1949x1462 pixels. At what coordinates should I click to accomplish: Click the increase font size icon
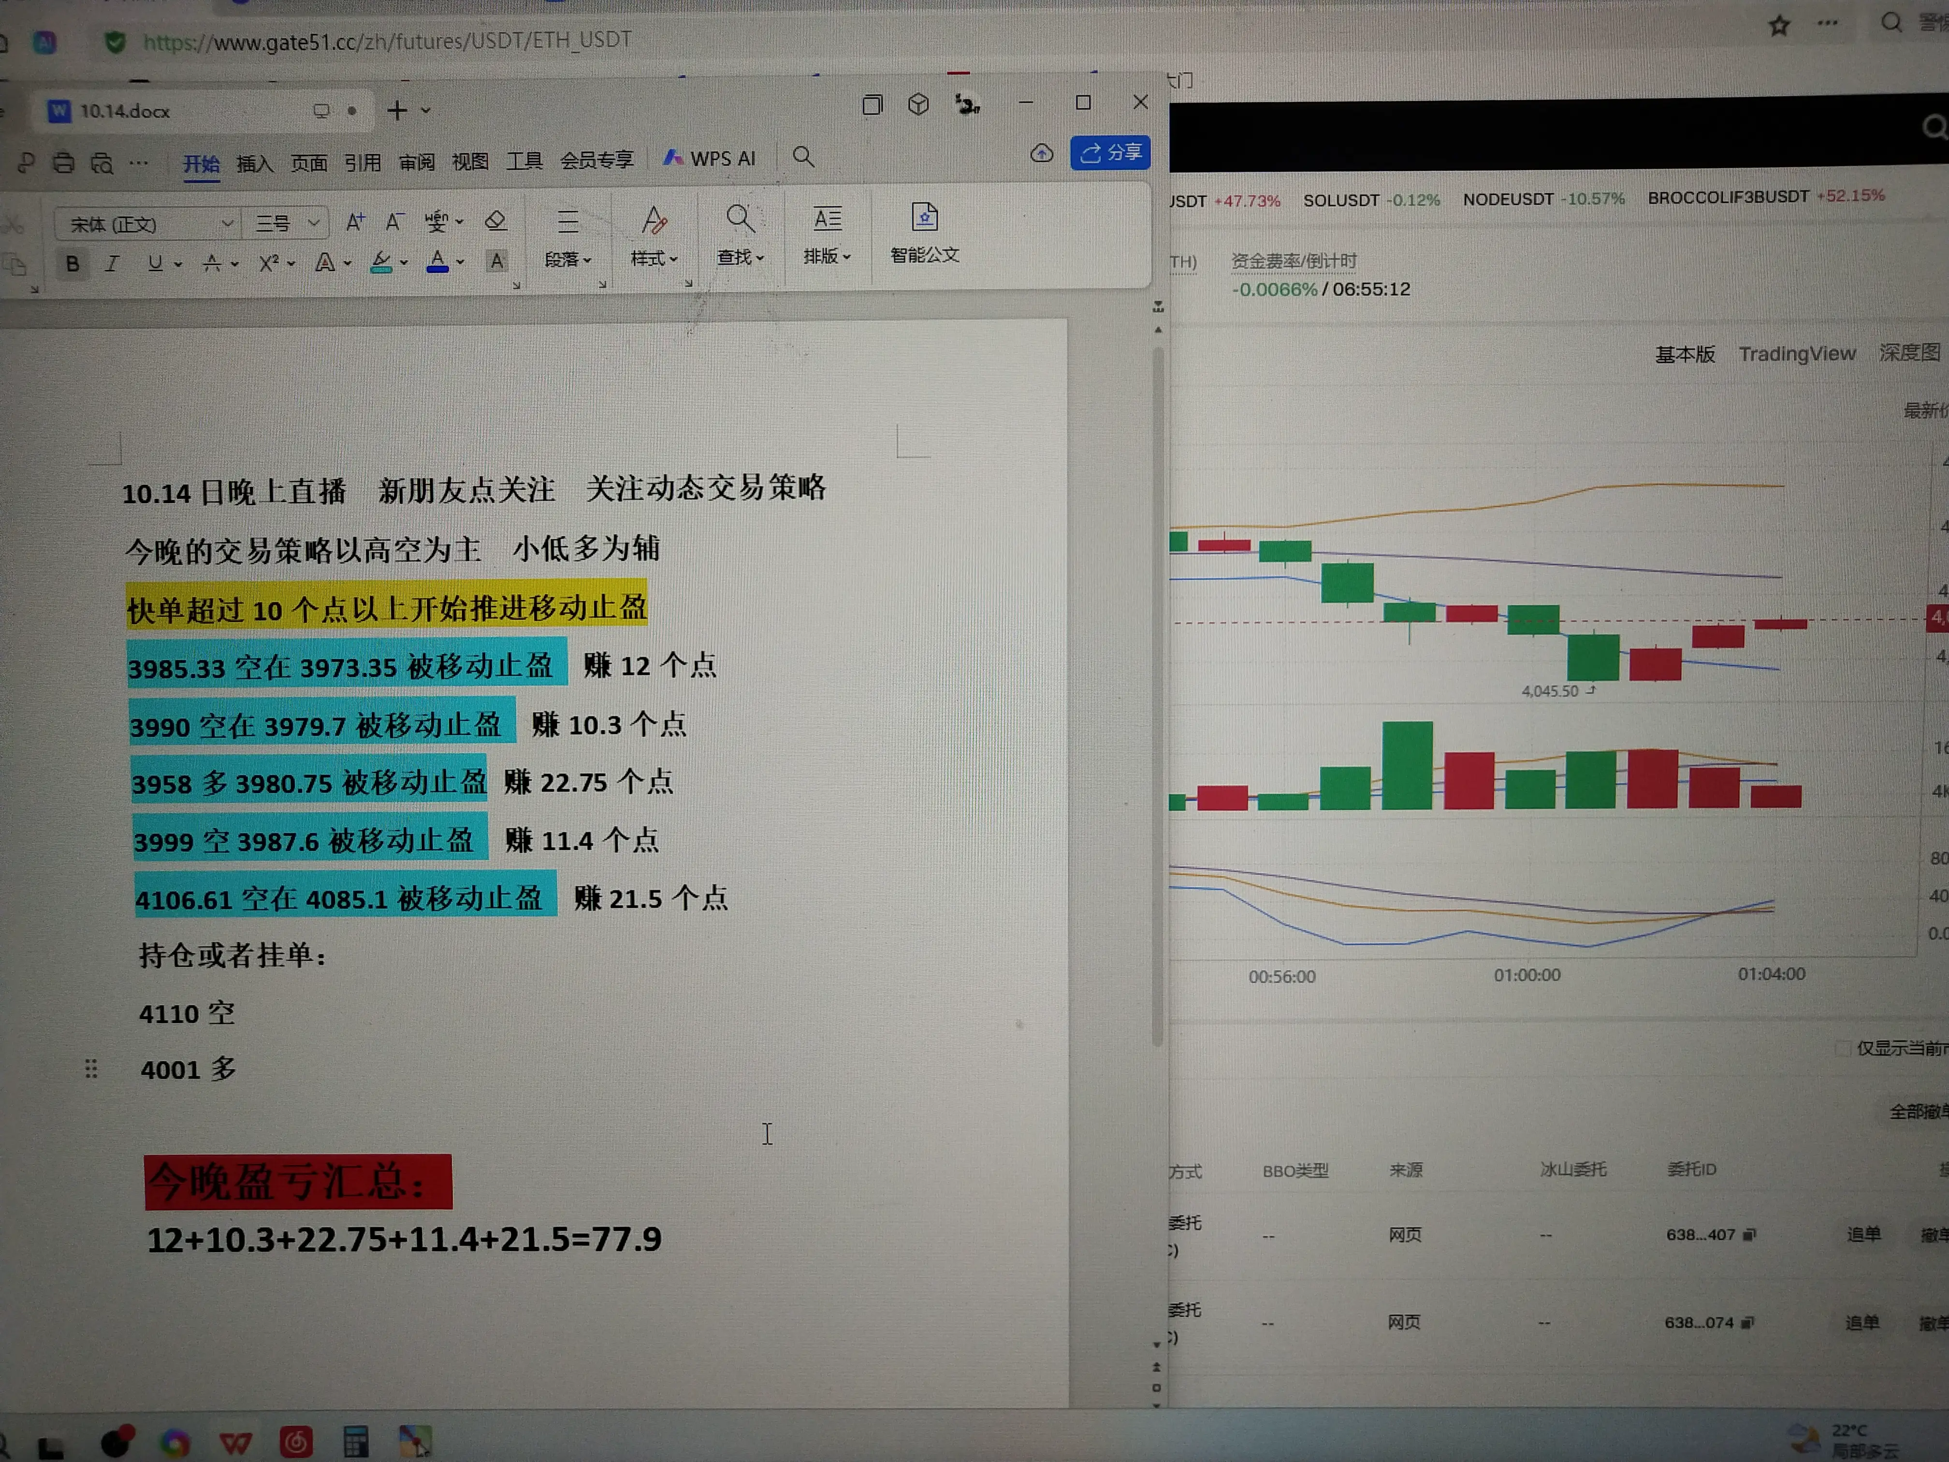tap(354, 222)
